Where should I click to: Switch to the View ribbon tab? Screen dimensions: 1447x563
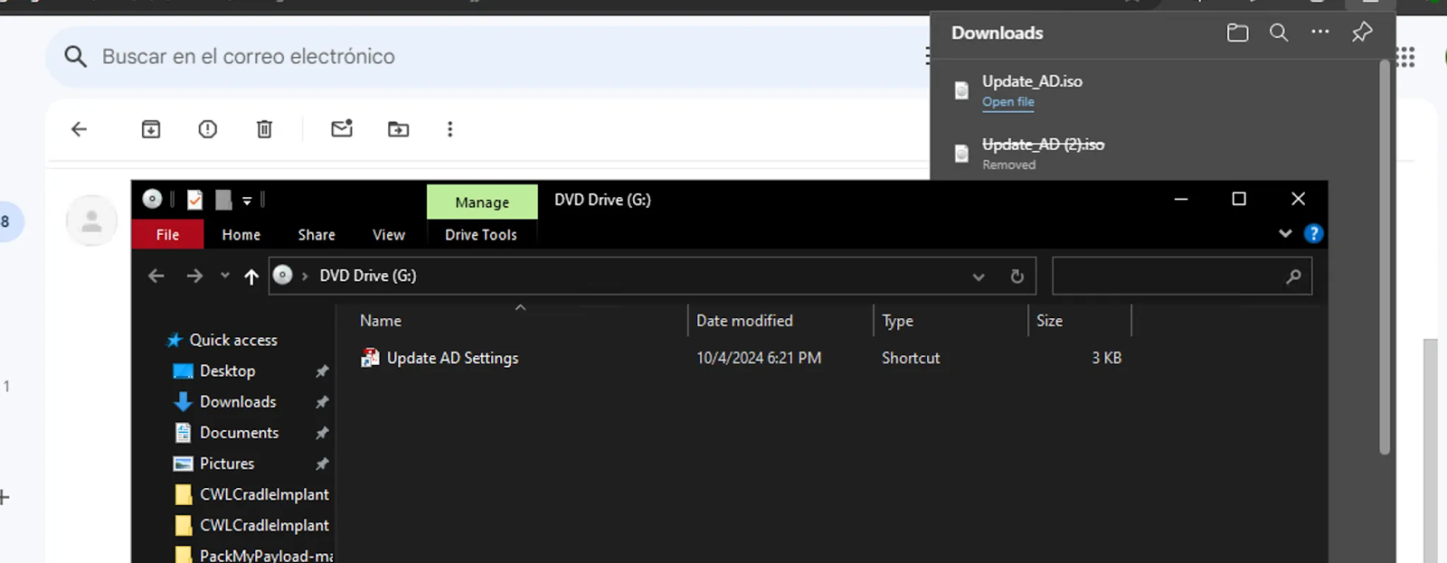(388, 235)
